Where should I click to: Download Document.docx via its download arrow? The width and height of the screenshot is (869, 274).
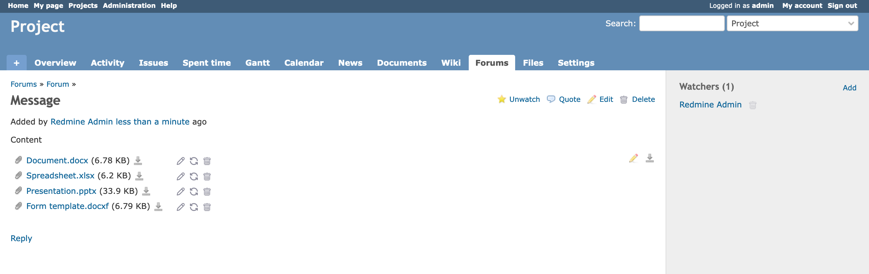[x=138, y=161]
